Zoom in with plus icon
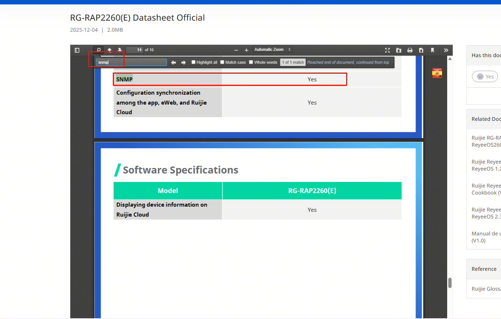The image size is (501, 319). coord(246,50)
